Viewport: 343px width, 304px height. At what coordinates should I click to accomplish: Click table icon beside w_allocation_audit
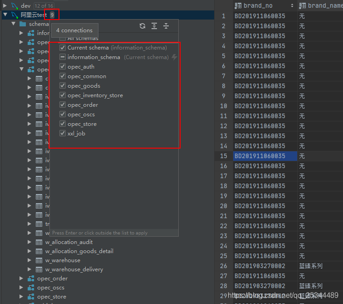click(39, 242)
